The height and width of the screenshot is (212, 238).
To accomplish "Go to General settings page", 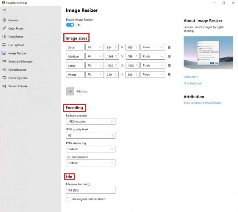I will click(x=13, y=20).
